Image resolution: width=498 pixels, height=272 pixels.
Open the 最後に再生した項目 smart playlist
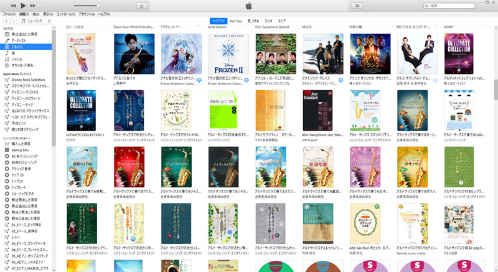pos(26,212)
